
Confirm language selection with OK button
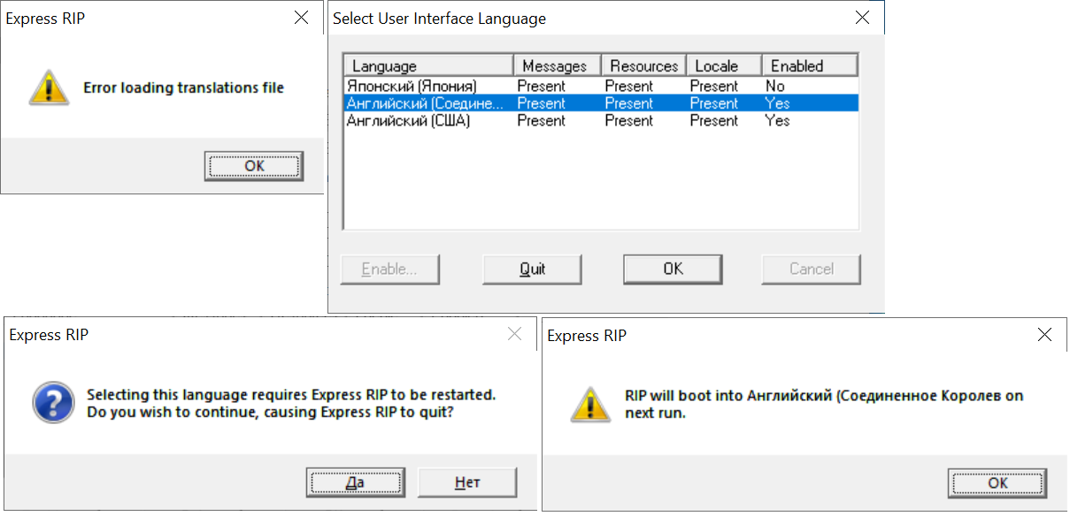(x=673, y=269)
